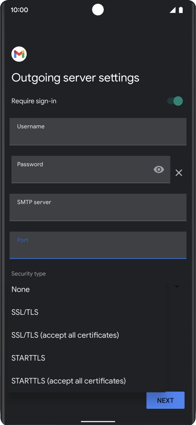Select SSL/TLS (accept all certificates)
The width and height of the screenshot is (196, 425).
65,335
